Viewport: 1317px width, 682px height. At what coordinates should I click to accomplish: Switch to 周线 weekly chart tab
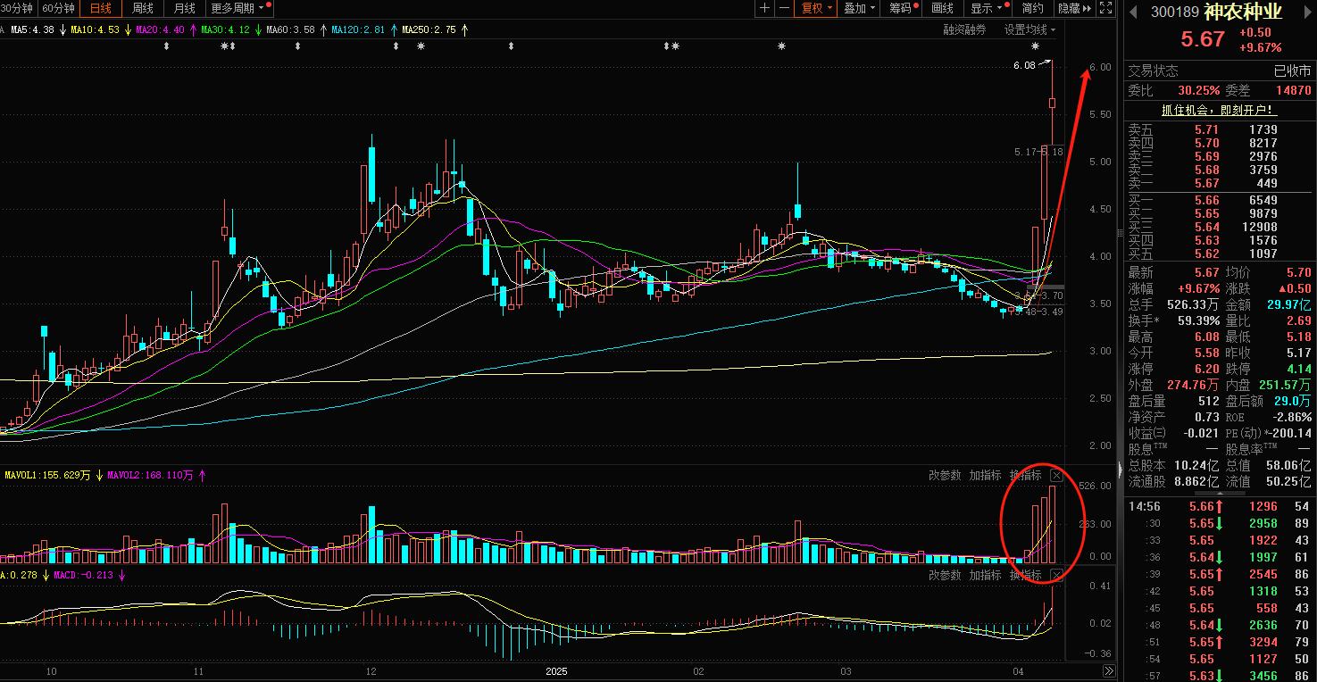coord(143,8)
